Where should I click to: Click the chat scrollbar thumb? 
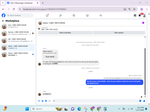(145, 71)
